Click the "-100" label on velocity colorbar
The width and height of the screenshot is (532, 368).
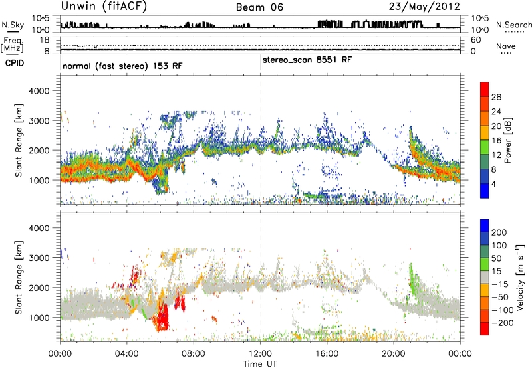(503, 310)
